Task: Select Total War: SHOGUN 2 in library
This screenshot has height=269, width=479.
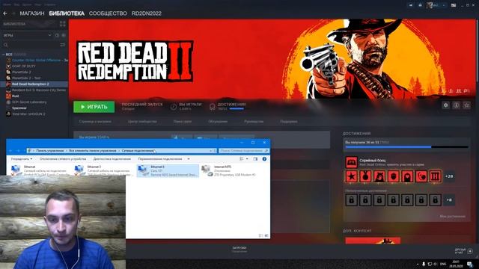Action: pyautogui.click(x=25, y=114)
